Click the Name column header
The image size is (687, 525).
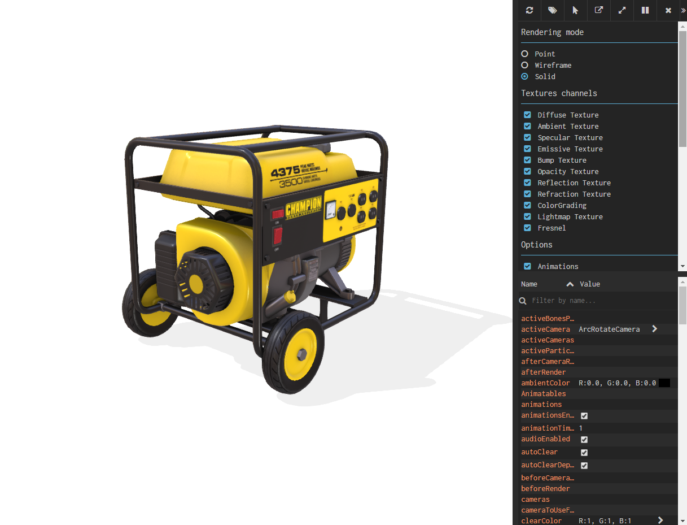(529, 284)
